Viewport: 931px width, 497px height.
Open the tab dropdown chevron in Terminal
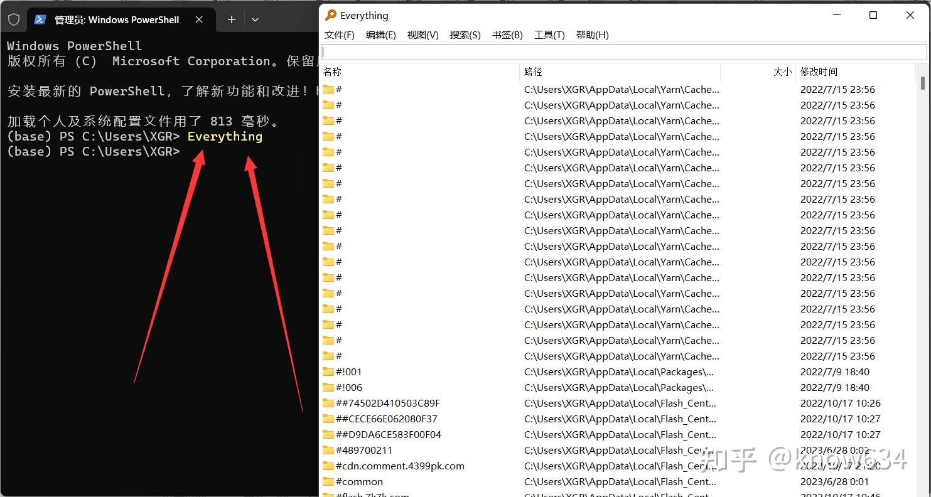click(x=255, y=19)
